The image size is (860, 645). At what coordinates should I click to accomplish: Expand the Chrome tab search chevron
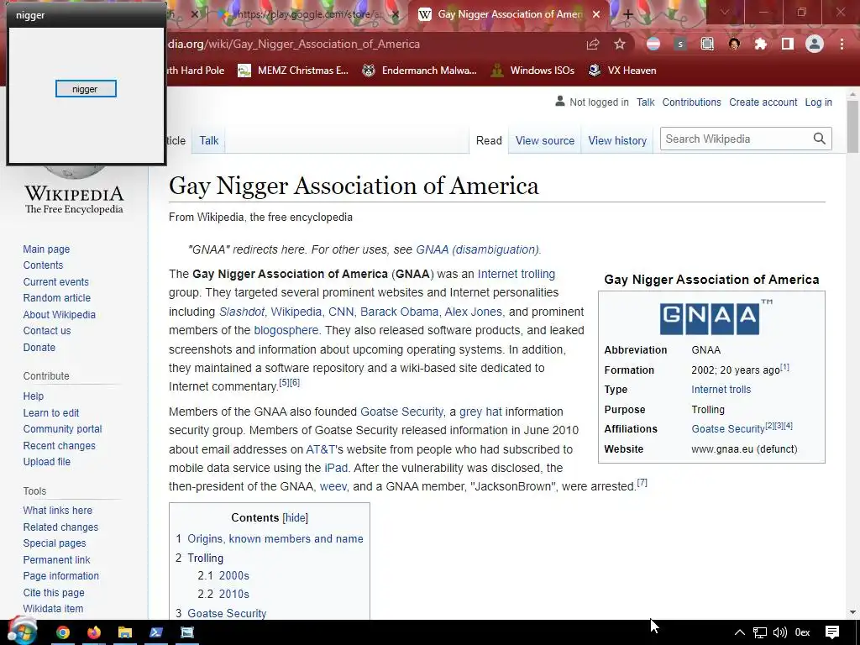tap(725, 13)
